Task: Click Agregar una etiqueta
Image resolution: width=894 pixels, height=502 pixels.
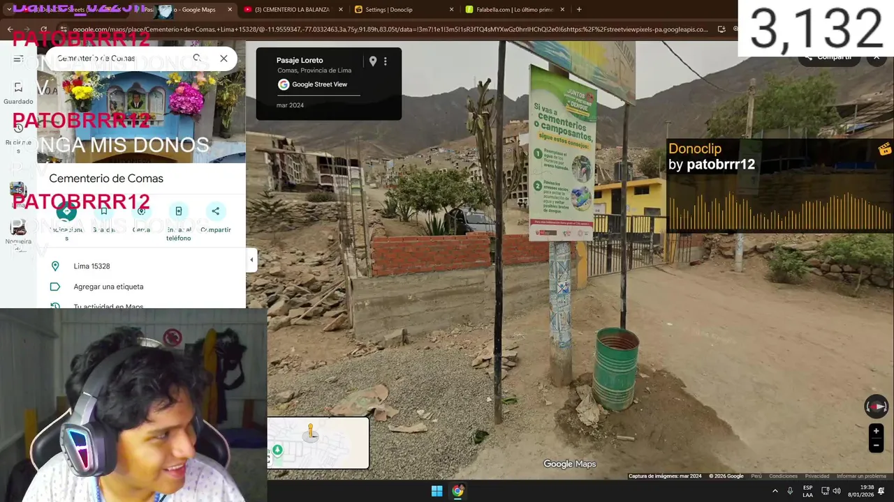Action: [x=141, y=287]
